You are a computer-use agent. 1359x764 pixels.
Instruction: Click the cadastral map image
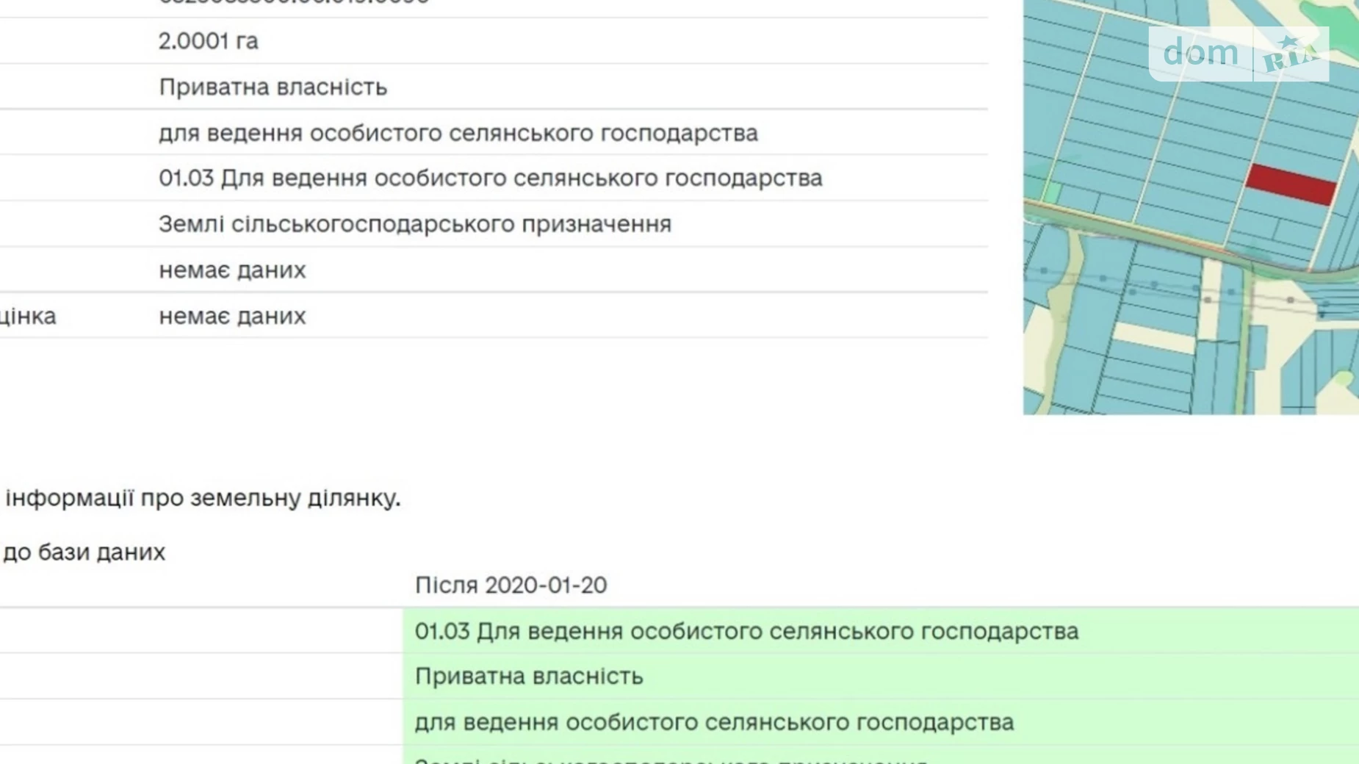tap(1191, 207)
